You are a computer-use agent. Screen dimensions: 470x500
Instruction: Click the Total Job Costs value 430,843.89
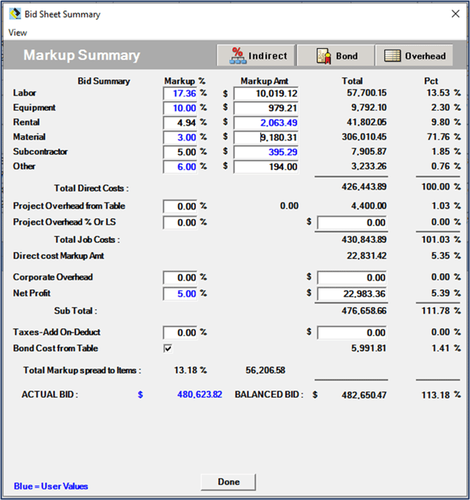point(364,240)
